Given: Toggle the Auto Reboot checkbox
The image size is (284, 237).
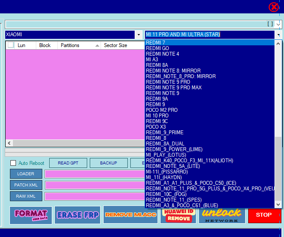Looking at the screenshot, I should 13,163.
